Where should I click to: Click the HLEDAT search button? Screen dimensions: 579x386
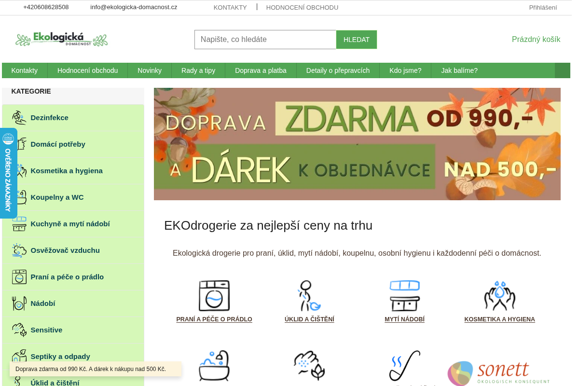357,40
